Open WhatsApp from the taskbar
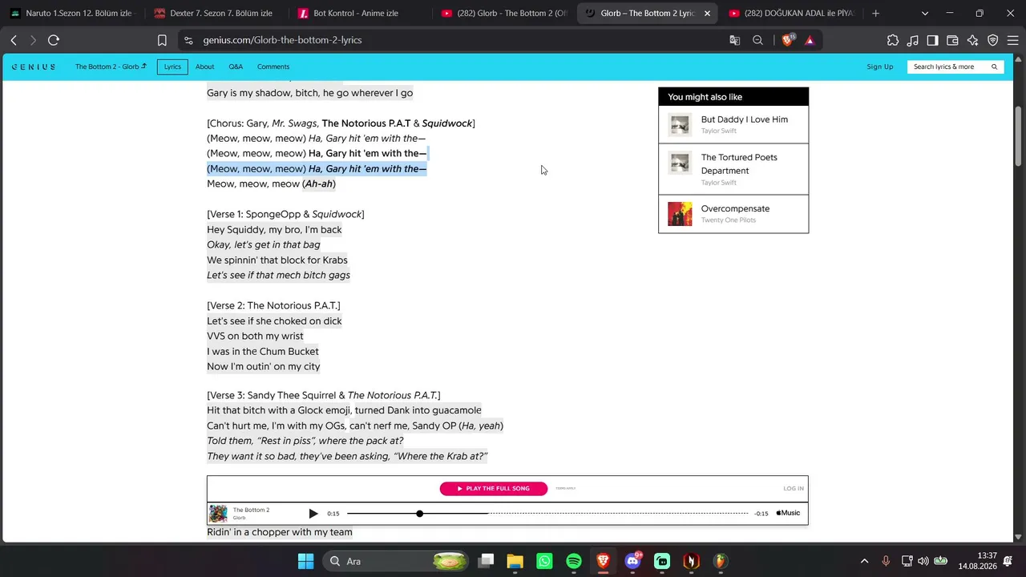Image resolution: width=1026 pixels, height=577 pixels. point(544,561)
